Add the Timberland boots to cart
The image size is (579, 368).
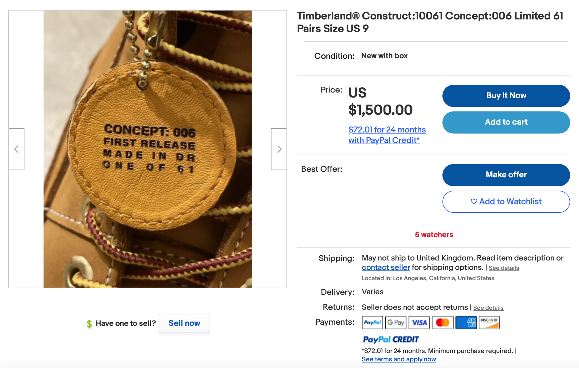click(506, 122)
